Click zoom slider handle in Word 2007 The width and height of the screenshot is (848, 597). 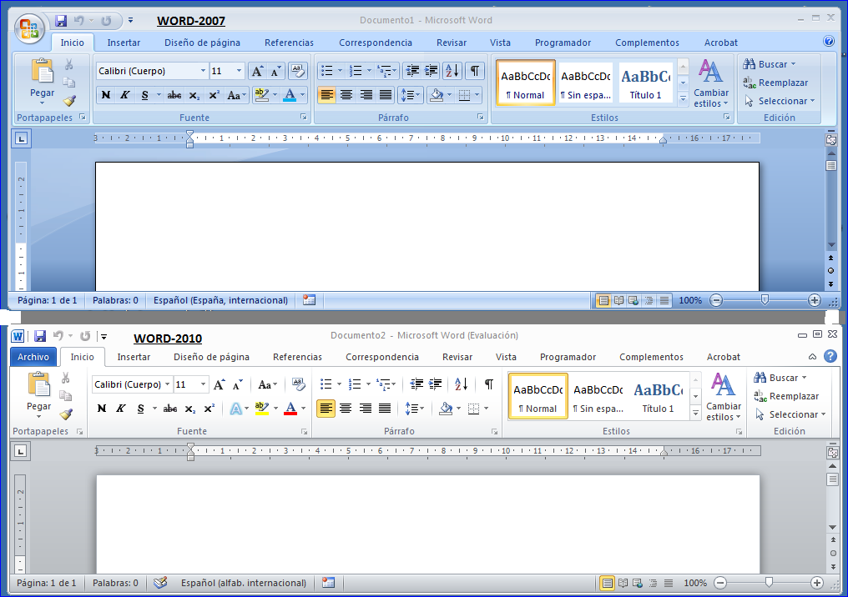click(765, 300)
